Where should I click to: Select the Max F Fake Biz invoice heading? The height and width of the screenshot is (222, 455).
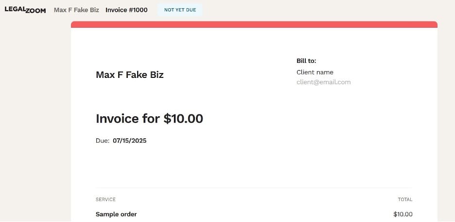(130, 75)
